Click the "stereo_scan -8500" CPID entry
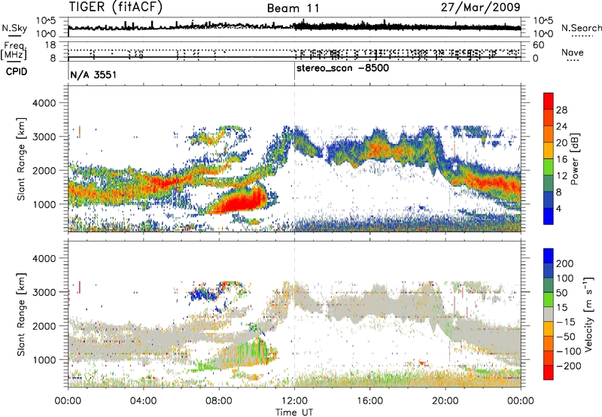The height and width of the screenshot is (417, 602). click(343, 68)
